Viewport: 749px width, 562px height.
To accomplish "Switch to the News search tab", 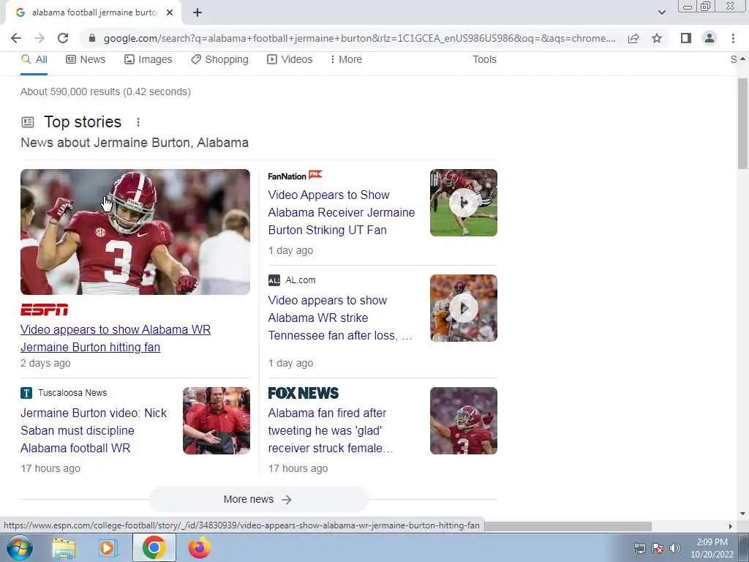I will 86,59.
